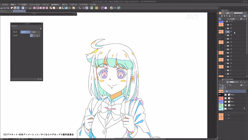This screenshot has width=248, height=140.
Task: Click the lock icon on the Shadow layer
Action: coord(244,109)
